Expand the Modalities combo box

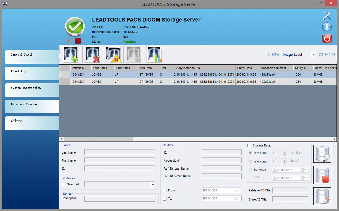tap(153, 185)
